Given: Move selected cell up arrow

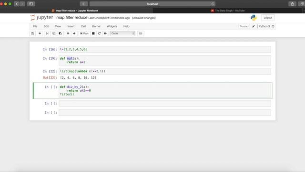Looking at the screenshot, I should 68,33.
